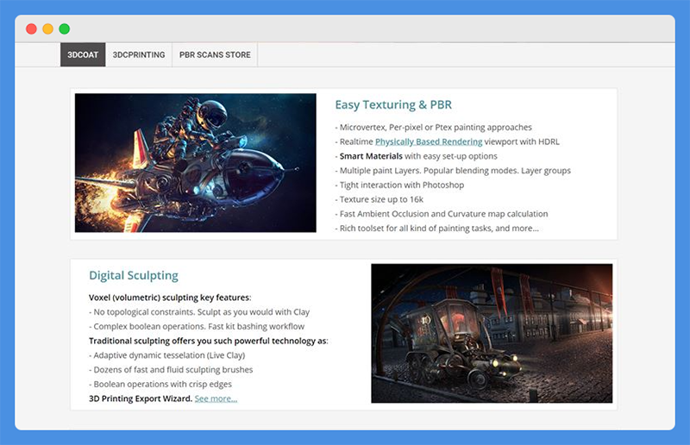Click the steampunk vehicle street image
The width and height of the screenshot is (690, 445).
(492, 333)
